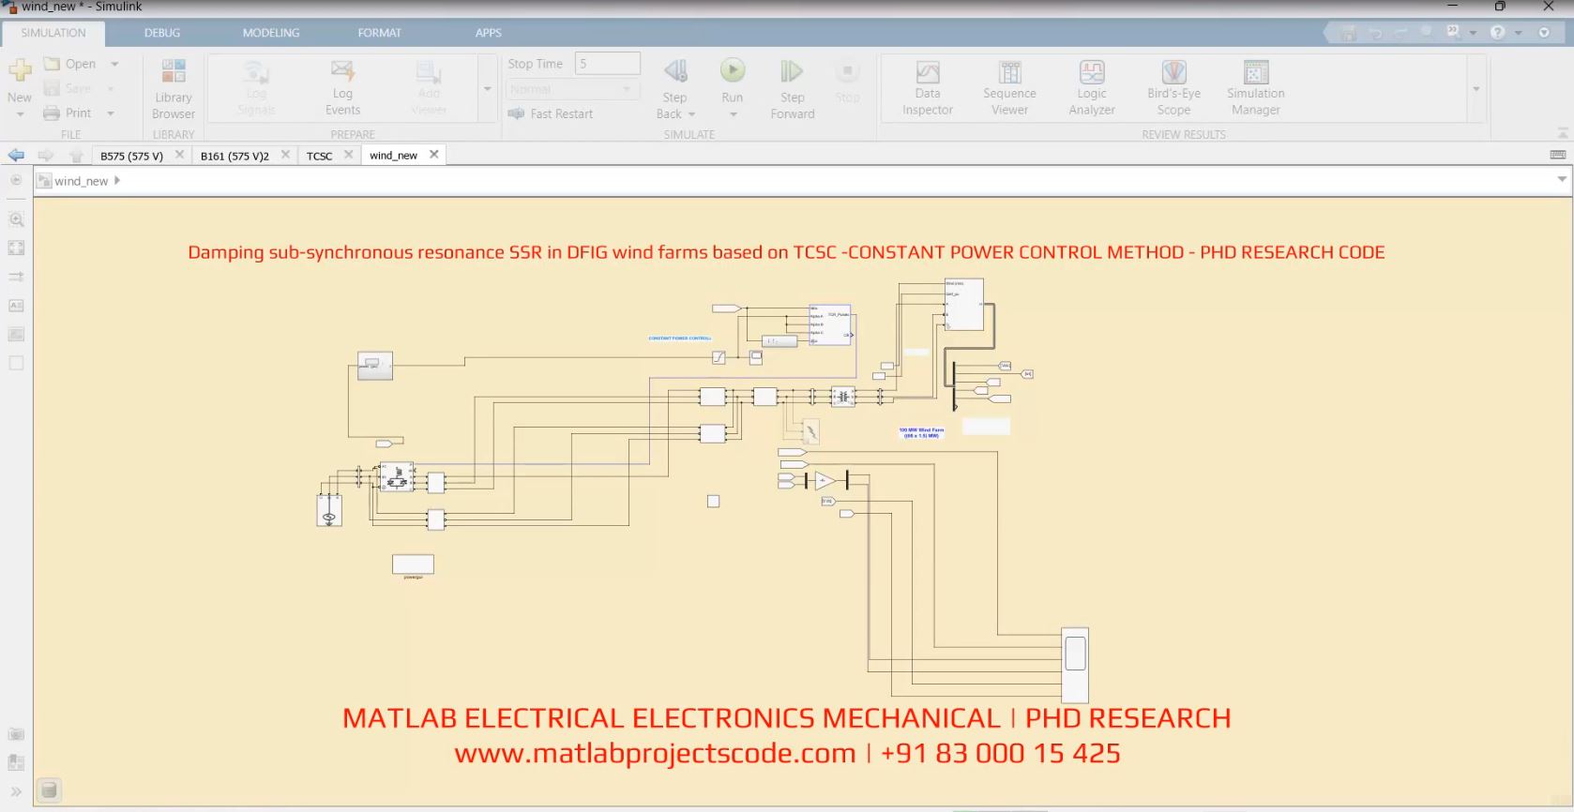1574x812 pixels.
Task: Click the Image insert palette icon
Action: click(16, 334)
